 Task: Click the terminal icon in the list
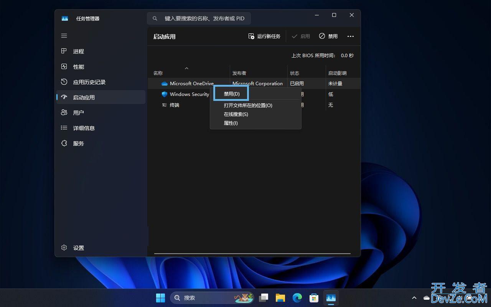(x=165, y=105)
